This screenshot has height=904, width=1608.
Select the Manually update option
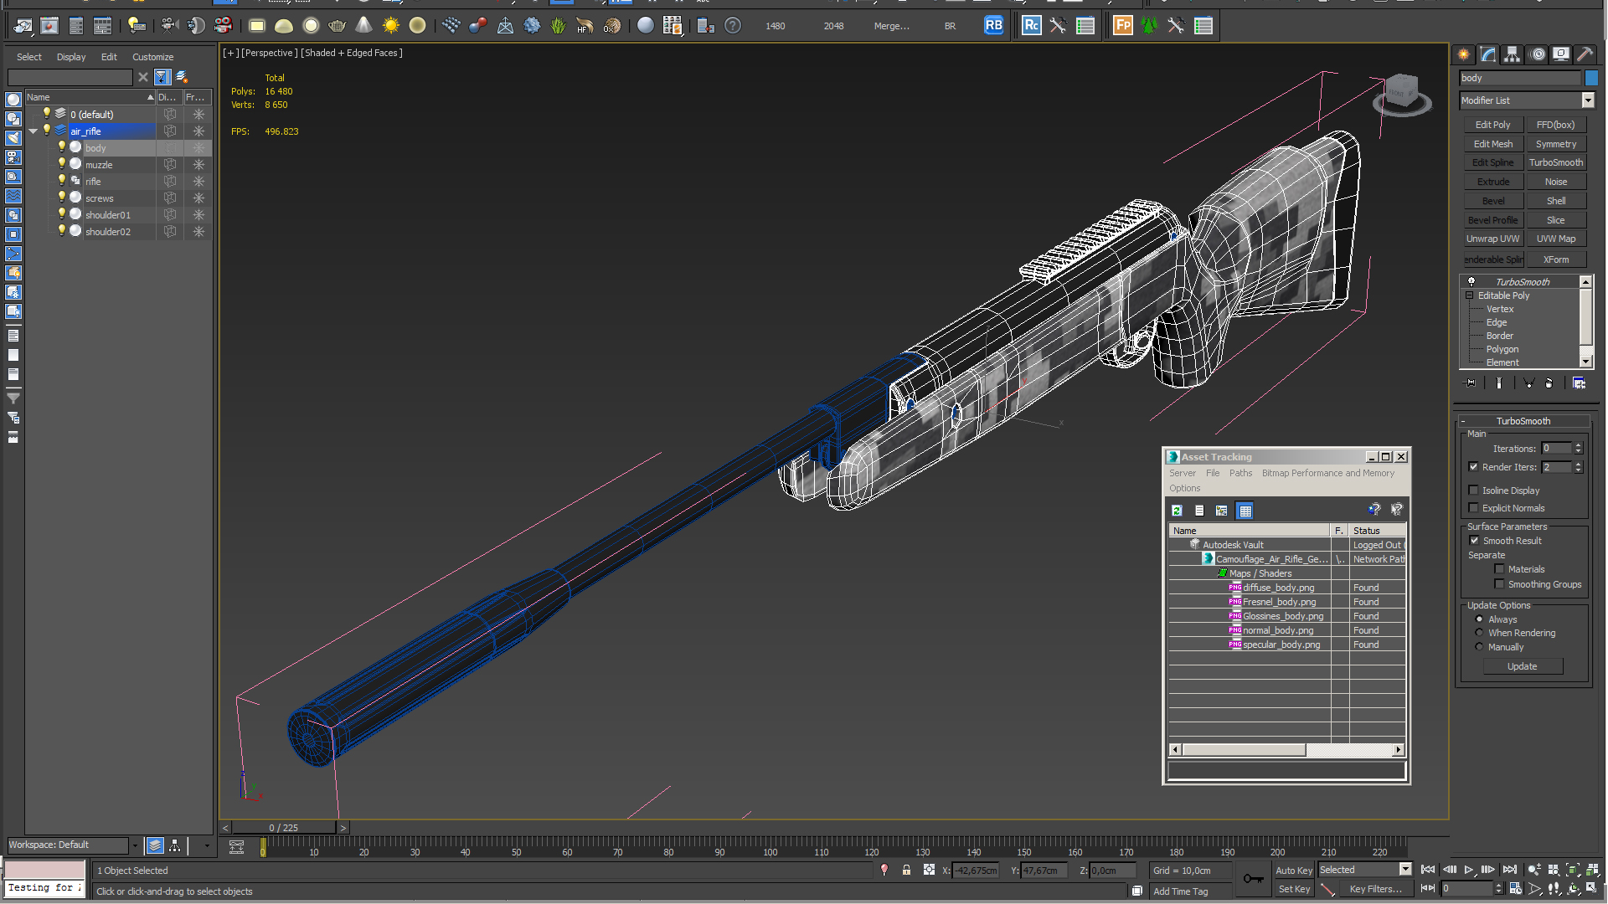tap(1480, 647)
